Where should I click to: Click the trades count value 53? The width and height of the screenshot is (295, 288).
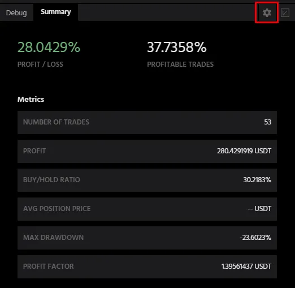coord(267,122)
